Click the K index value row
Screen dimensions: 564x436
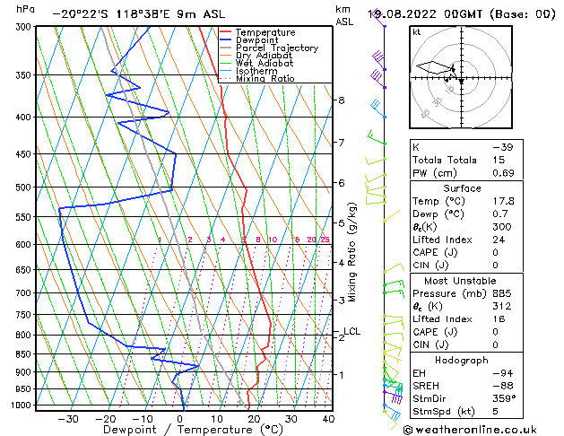(x=461, y=145)
